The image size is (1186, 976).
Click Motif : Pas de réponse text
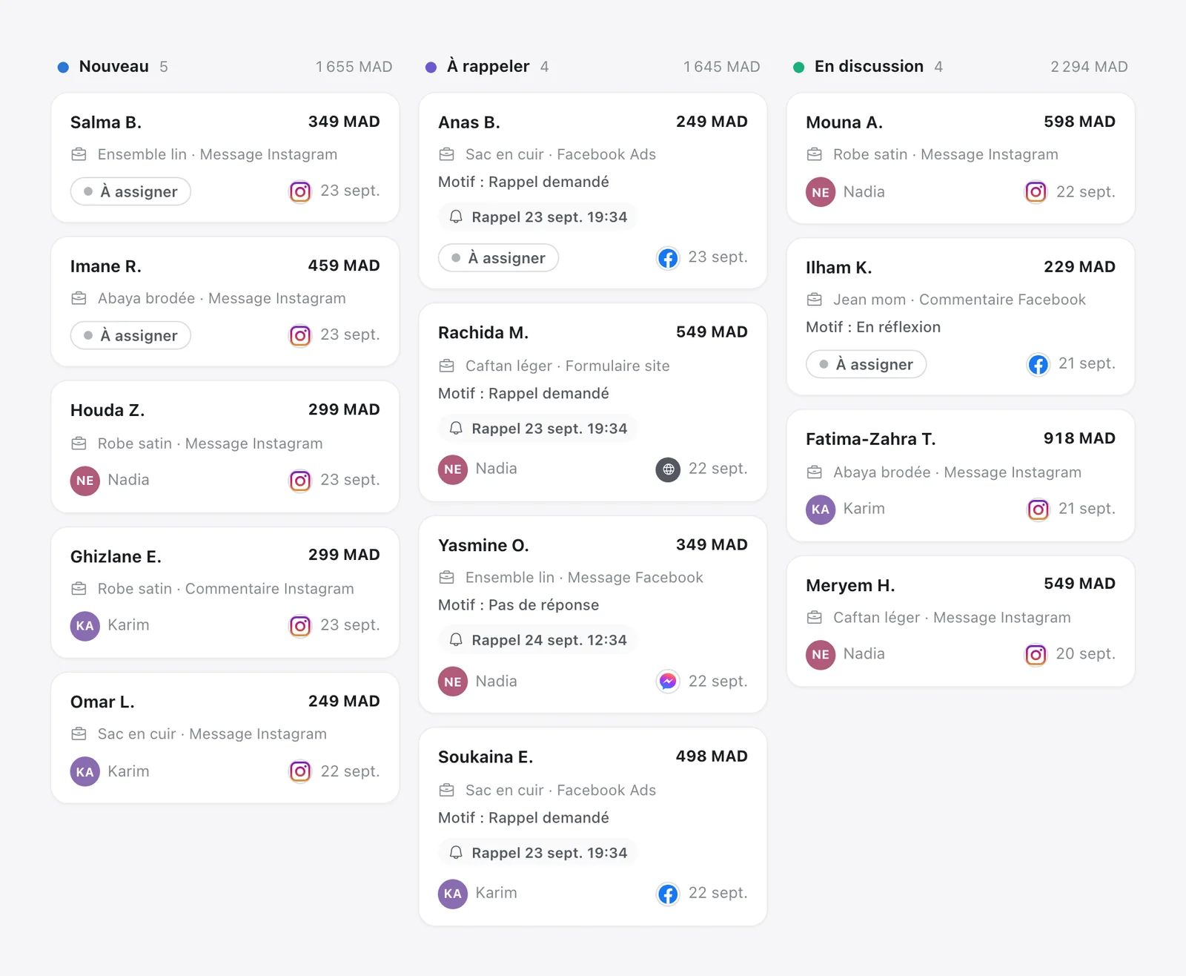coord(518,605)
